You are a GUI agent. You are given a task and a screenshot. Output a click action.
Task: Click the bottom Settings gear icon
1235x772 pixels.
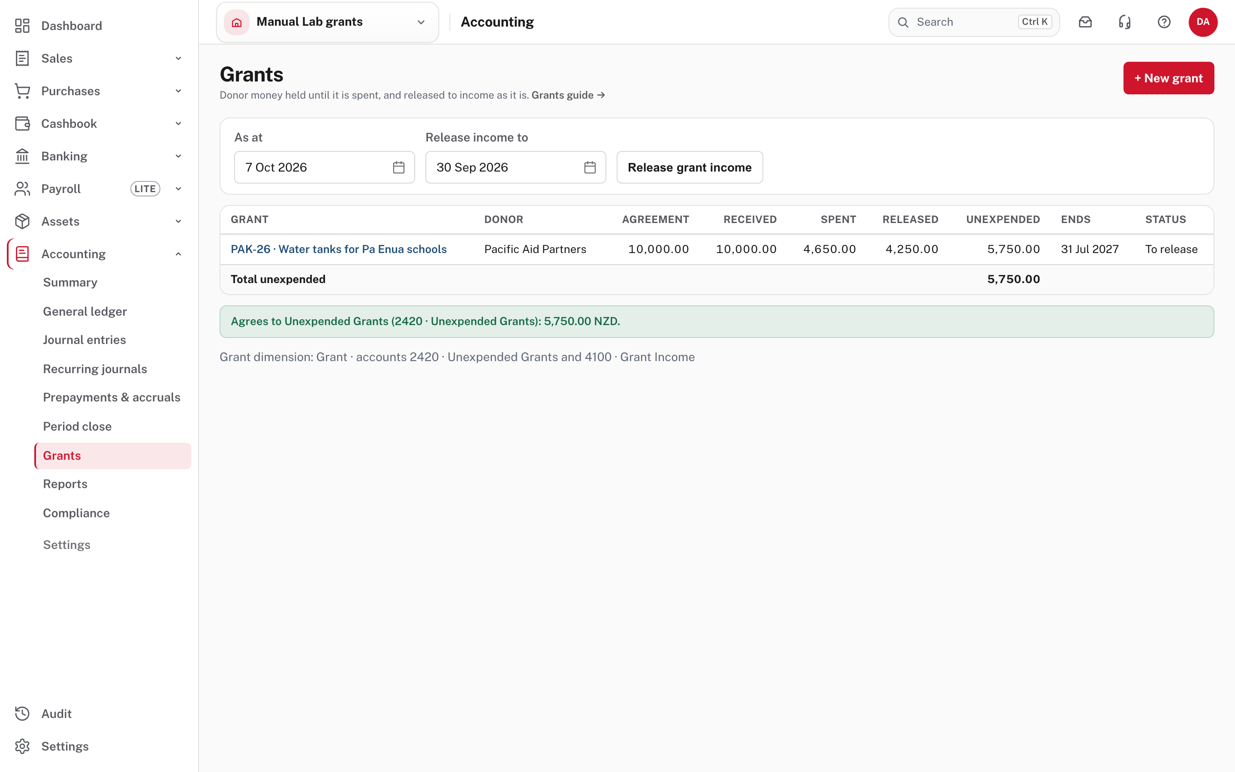22,746
